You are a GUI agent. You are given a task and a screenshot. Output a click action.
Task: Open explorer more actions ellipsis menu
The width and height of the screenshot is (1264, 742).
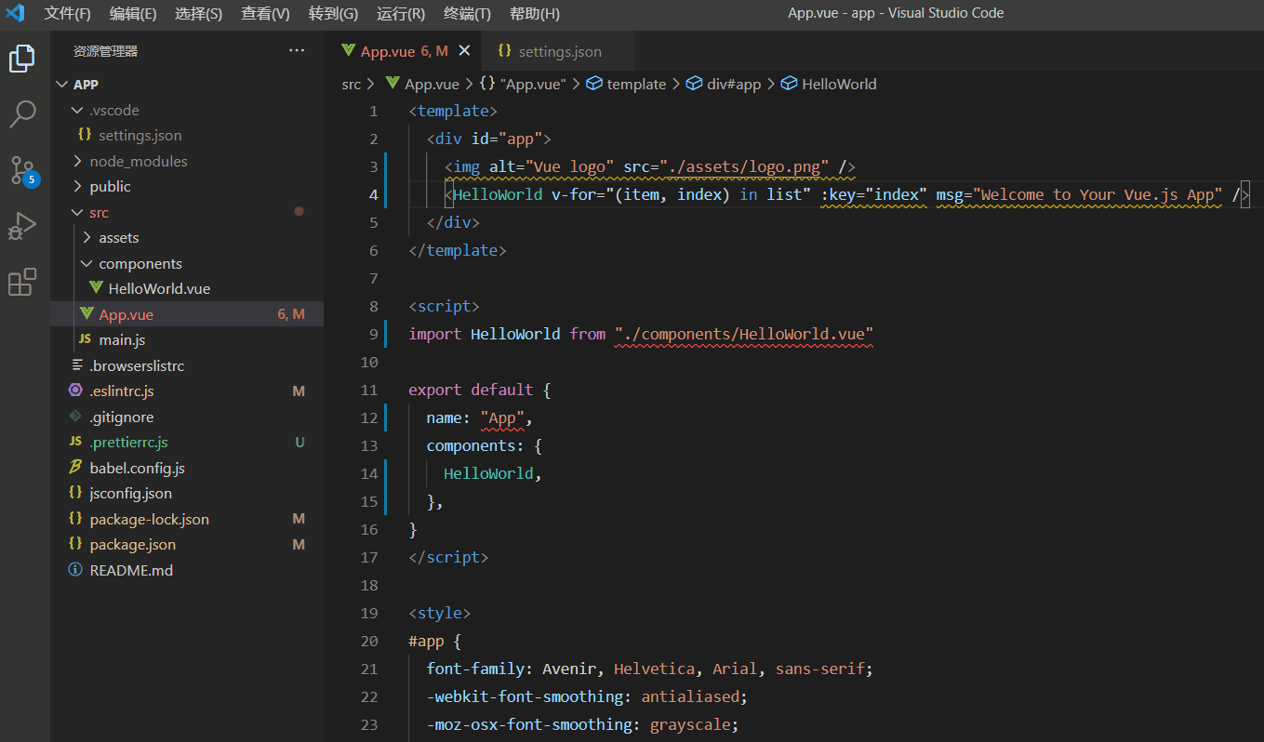[x=297, y=50]
